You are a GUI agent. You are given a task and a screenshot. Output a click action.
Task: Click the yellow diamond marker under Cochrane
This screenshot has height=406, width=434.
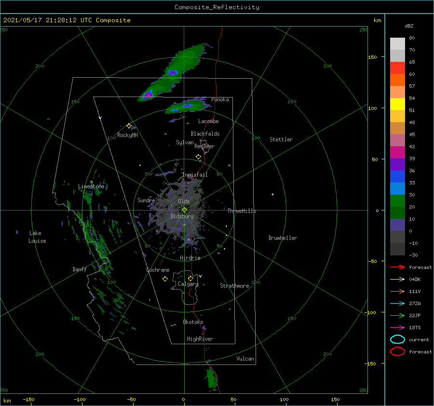tap(165, 279)
